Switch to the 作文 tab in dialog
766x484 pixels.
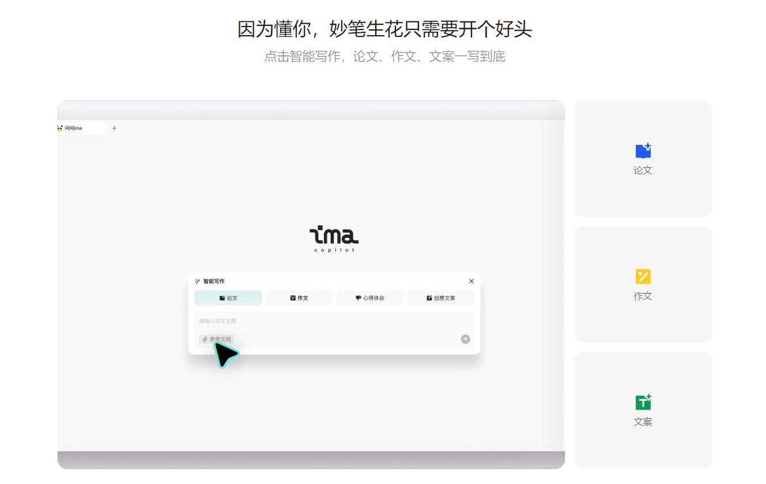click(x=299, y=298)
